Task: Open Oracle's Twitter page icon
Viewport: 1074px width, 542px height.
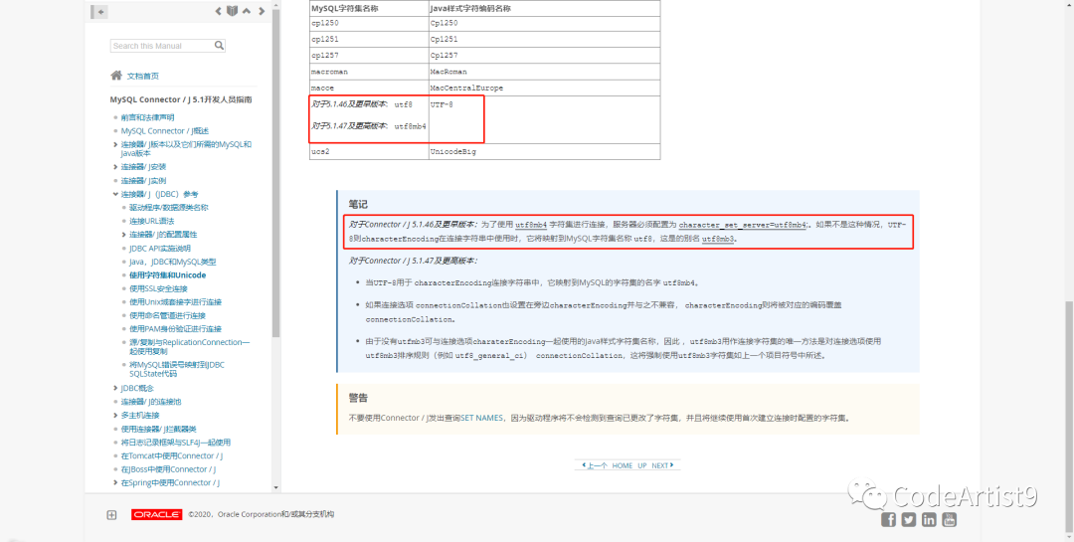Action: pos(909,519)
